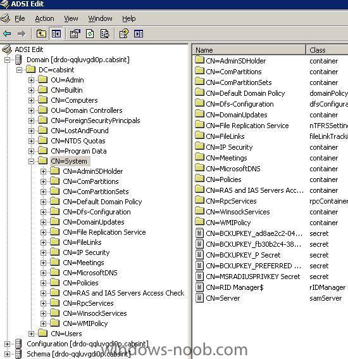Open the Action menu
This screenshot has width=348, height=359.
click(44, 18)
